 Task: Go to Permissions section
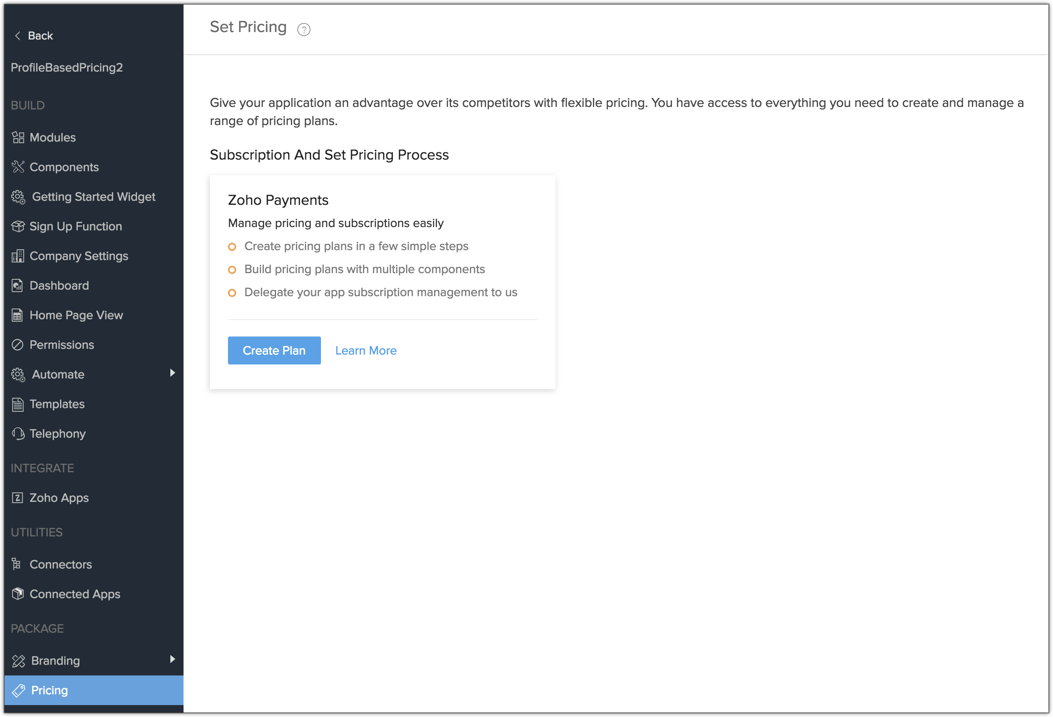coord(94,345)
